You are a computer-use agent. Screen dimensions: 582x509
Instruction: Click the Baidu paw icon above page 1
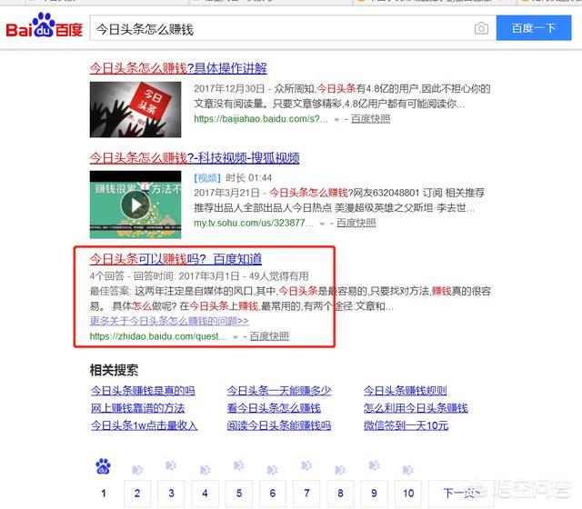[103, 466]
